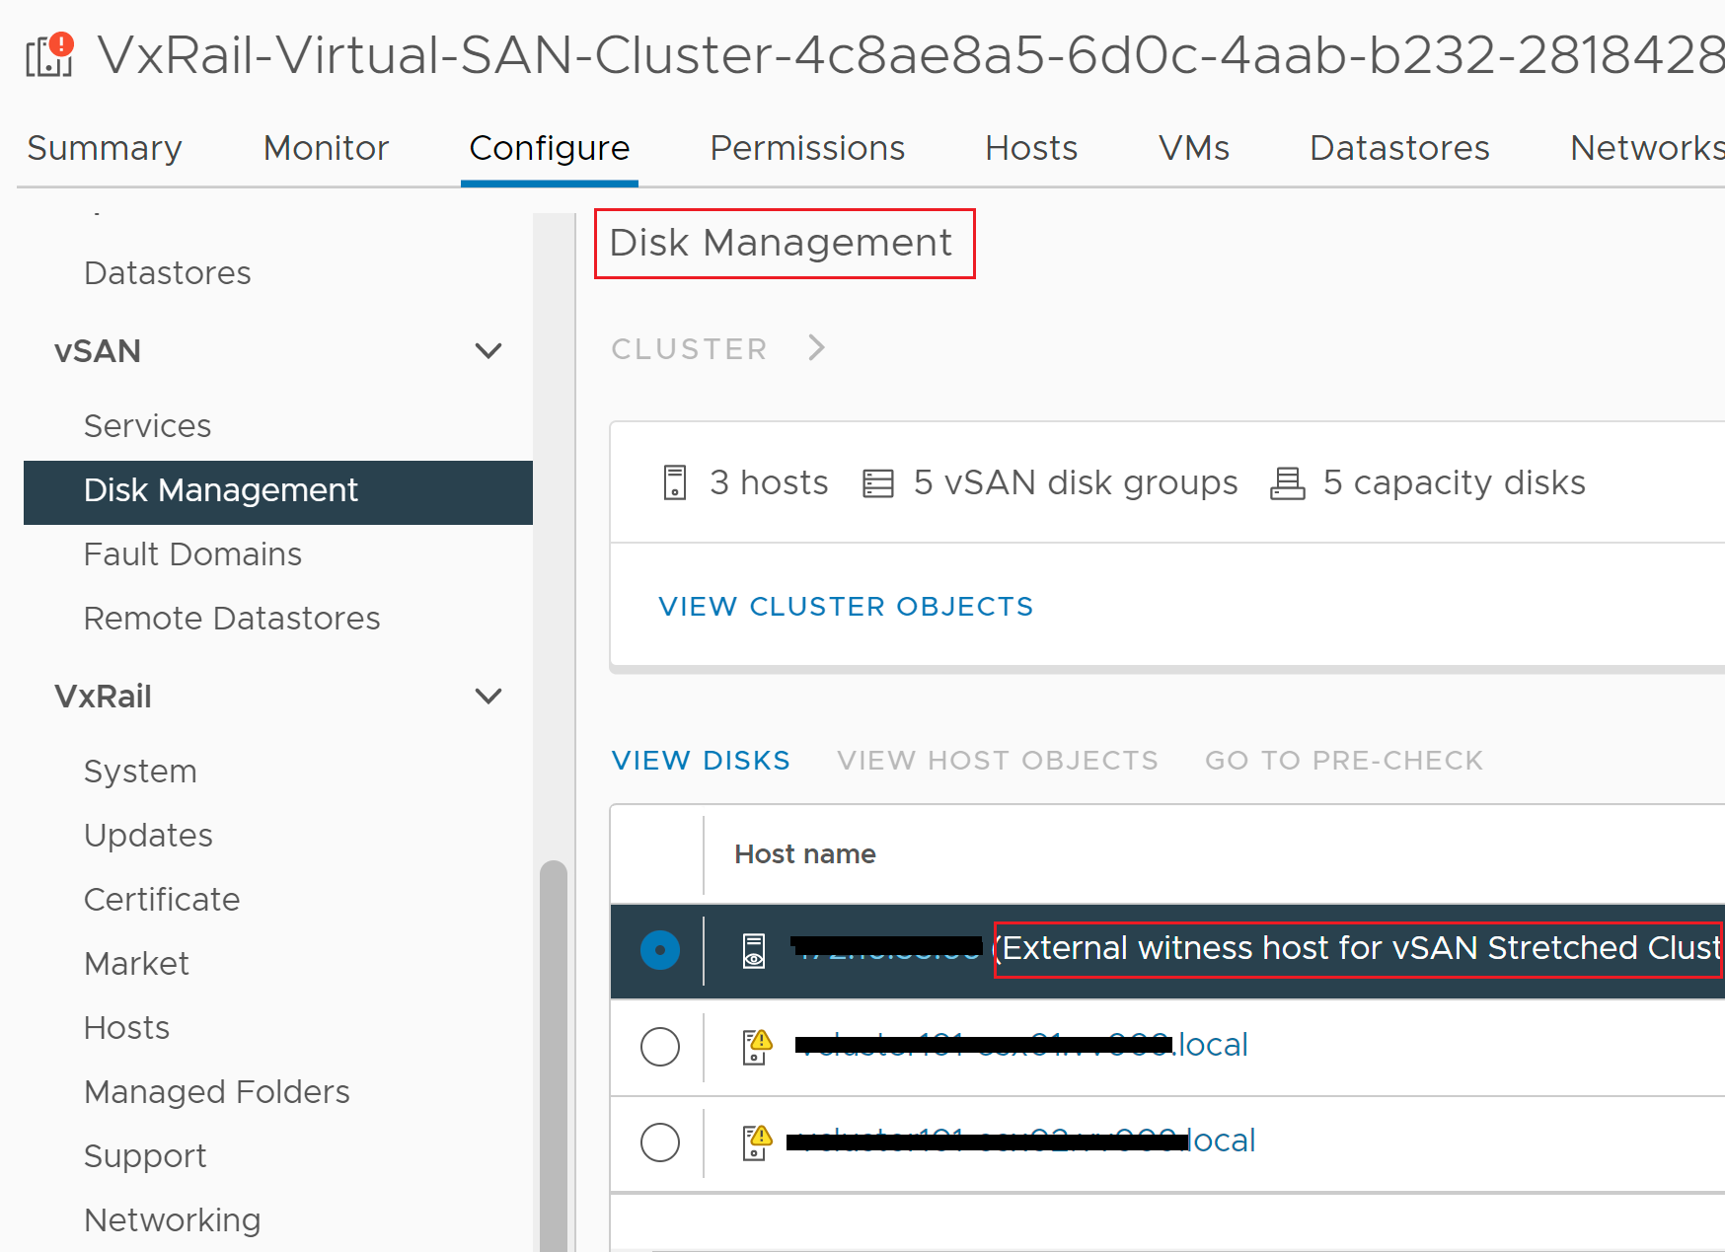Switch to the Permissions tab
Image resolution: width=1725 pixels, height=1252 pixels.
coord(806,148)
